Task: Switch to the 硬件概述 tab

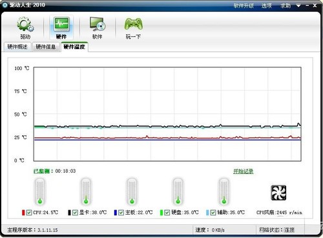Action: pyautogui.click(x=17, y=47)
